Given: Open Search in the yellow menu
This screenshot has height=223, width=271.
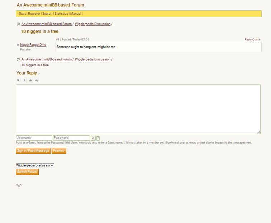Looking at the screenshot, I should tap(47, 14).
